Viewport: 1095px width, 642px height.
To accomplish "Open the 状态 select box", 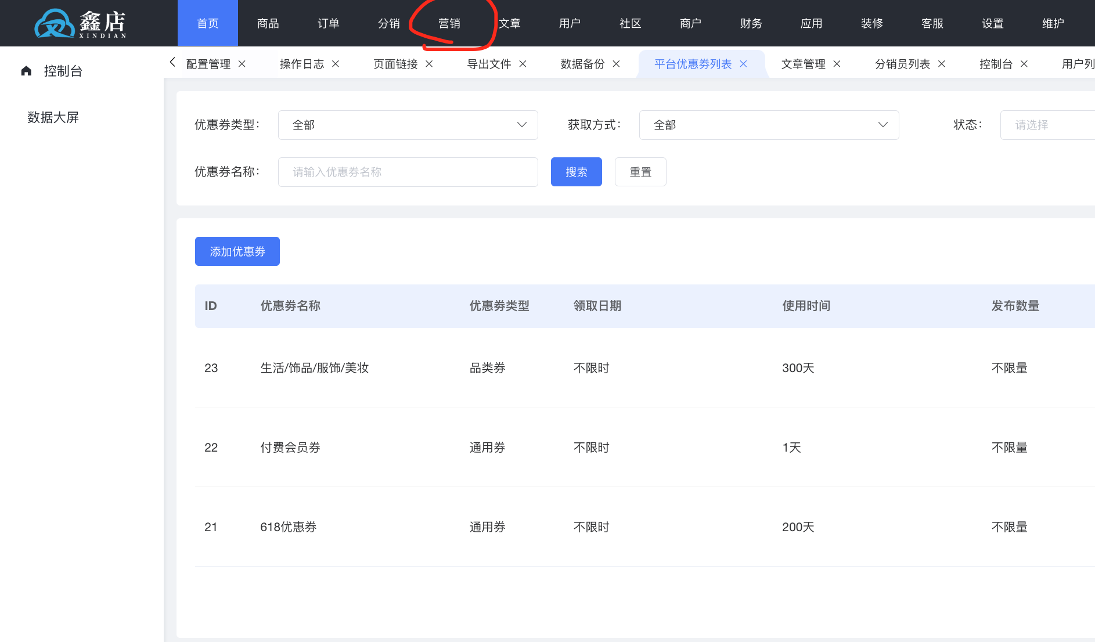I will click(x=1047, y=125).
